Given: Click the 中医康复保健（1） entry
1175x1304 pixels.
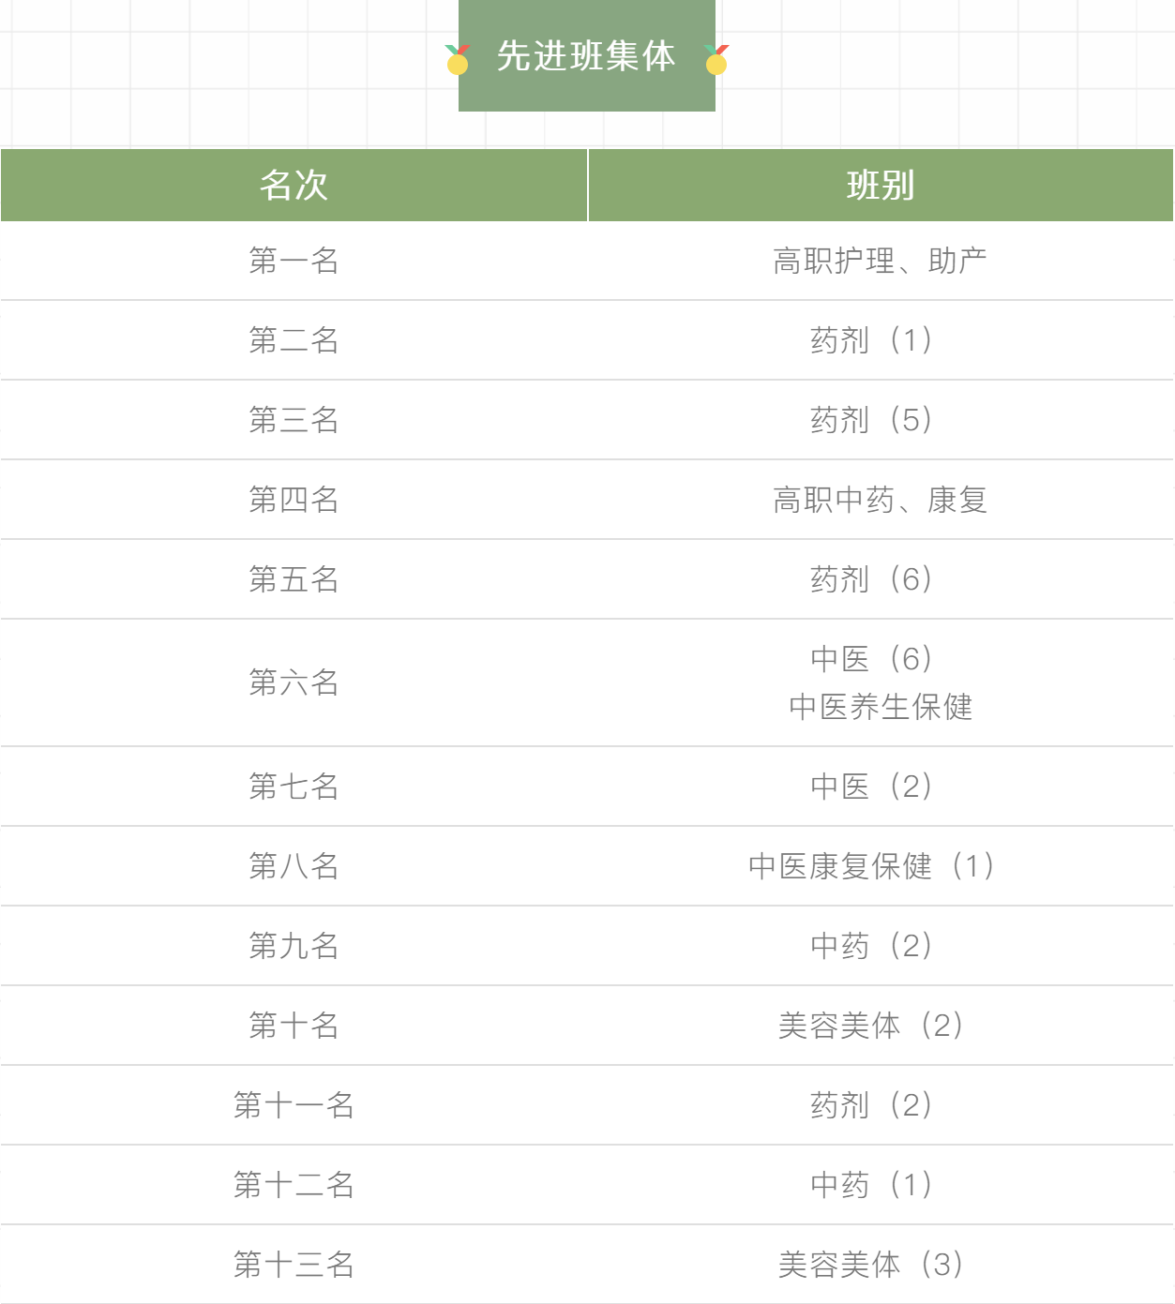Looking at the screenshot, I should point(881,866).
